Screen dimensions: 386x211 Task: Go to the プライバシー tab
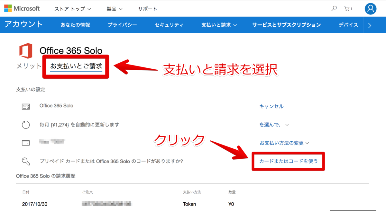point(122,25)
